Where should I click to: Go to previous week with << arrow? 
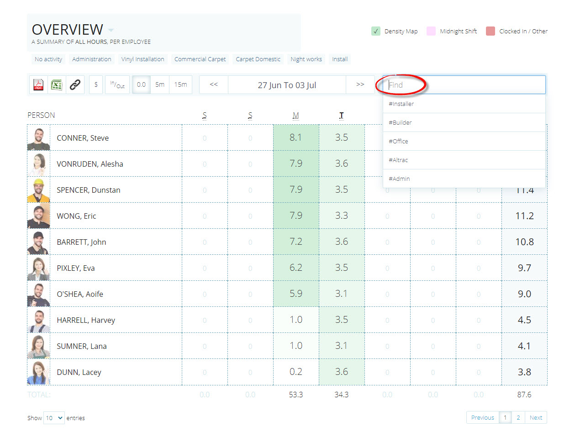coord(214,85)
